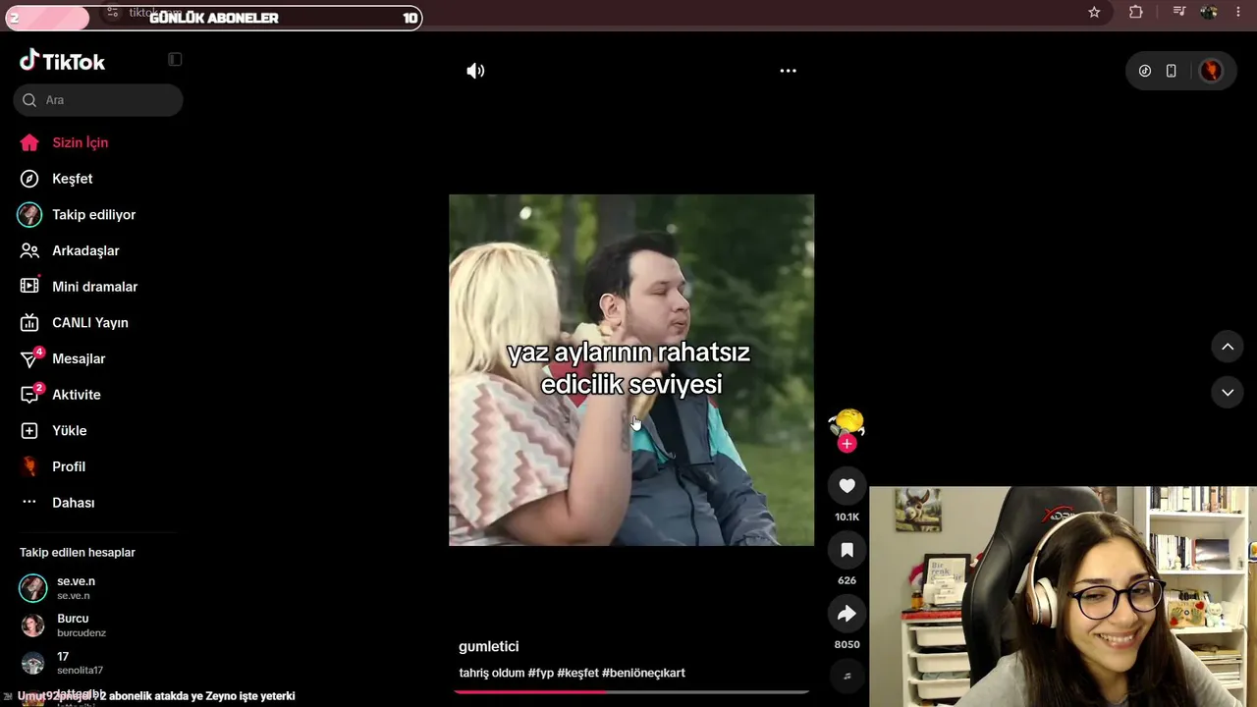Viewport: 1257px width, 707px height.
Task: Click the Keşfet compass icon
Action: pos(30,179)
